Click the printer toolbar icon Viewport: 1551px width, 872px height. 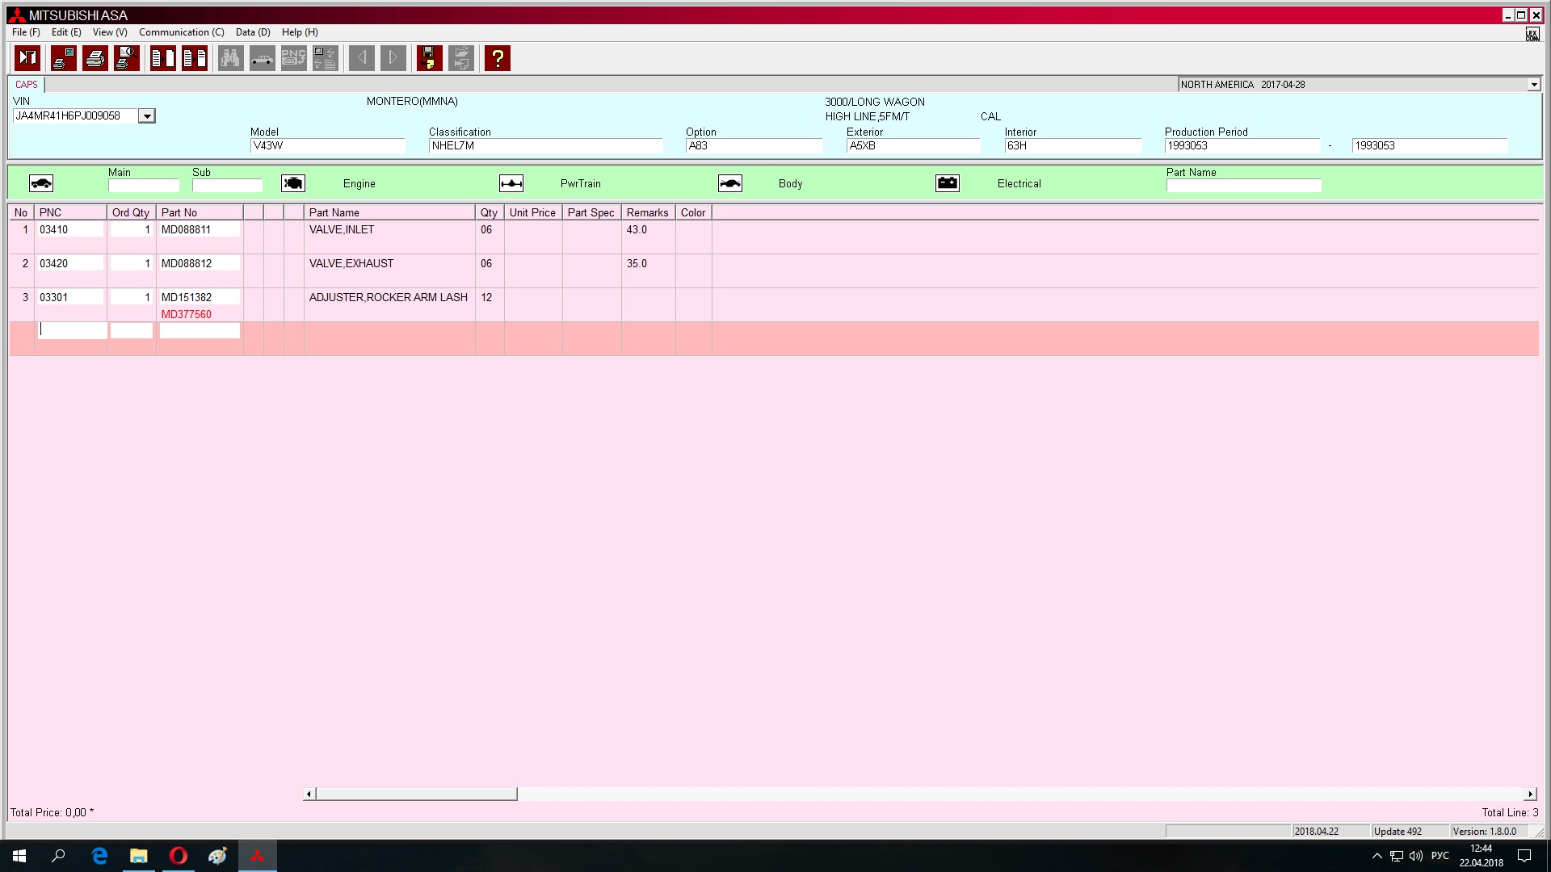(x=95, y=58)
